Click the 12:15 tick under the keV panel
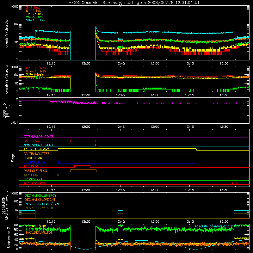Image resolution: width=253 pixels, height=253 pixels. coord(51,64)
